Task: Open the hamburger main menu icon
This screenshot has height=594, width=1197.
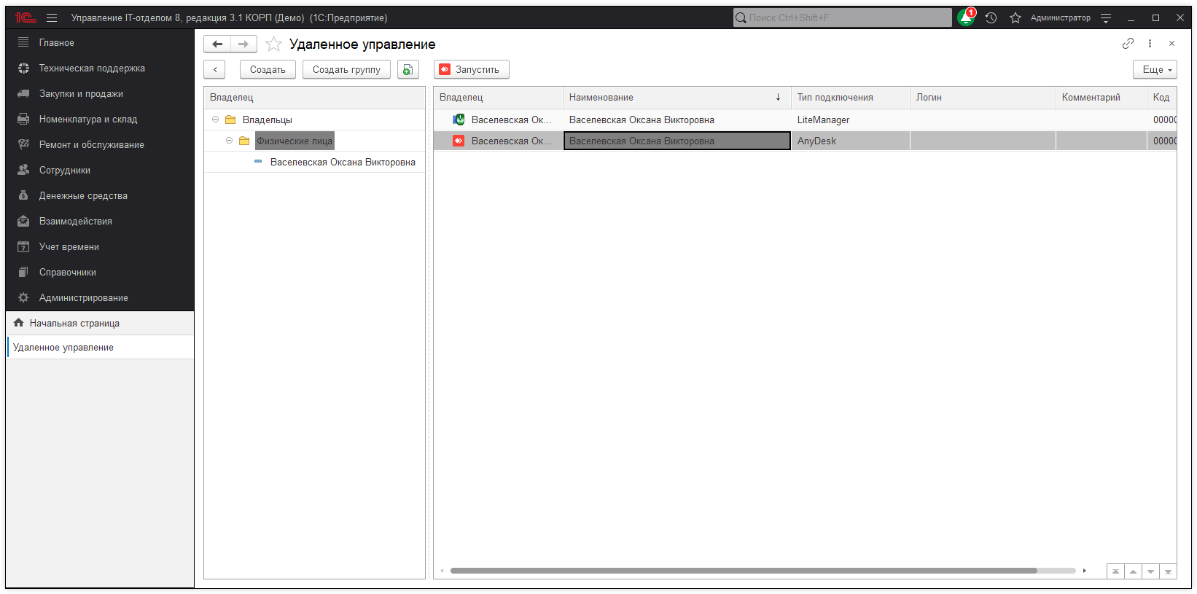Action: [x=52, y=17]
